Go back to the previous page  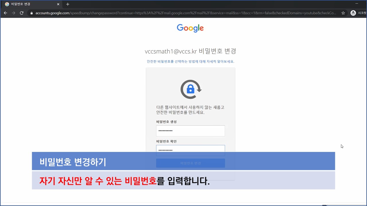pyautogui.click(x=5, y=13)
